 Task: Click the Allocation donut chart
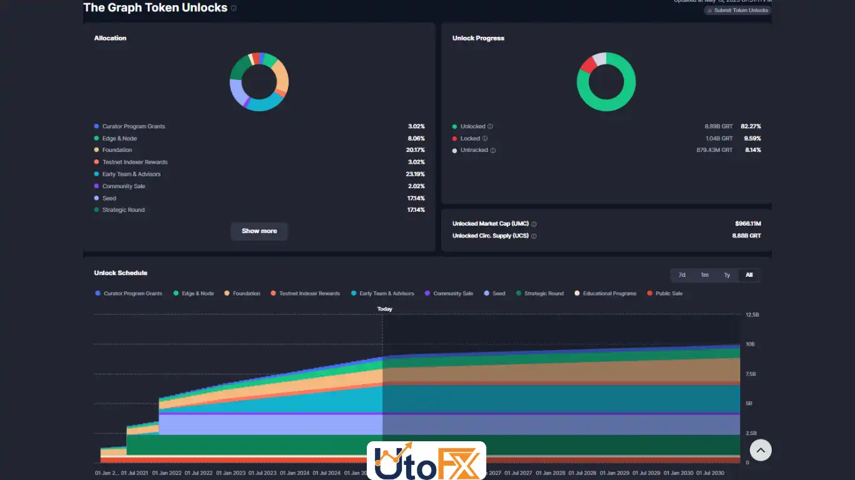click(x=259, y=82)
